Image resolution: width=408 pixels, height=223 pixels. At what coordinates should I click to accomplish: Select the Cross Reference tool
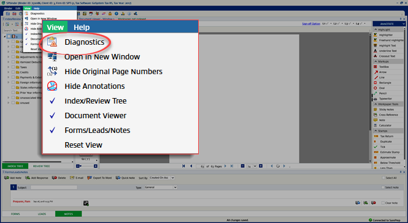(x=388, y=115)
